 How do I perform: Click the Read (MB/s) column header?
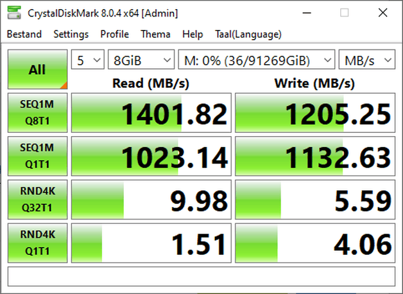(x=151, y=84)
